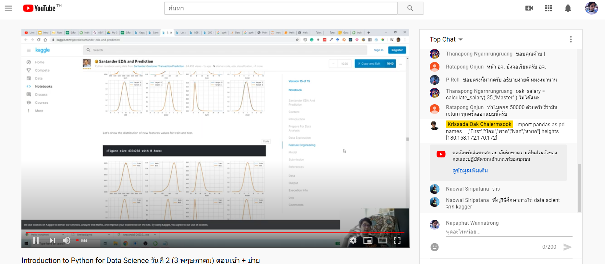This screenshot has height=264, width=605.
Task: Open the 'ดูข้อมูลเพิ่มเติม' link
Action: pos(470,170)
